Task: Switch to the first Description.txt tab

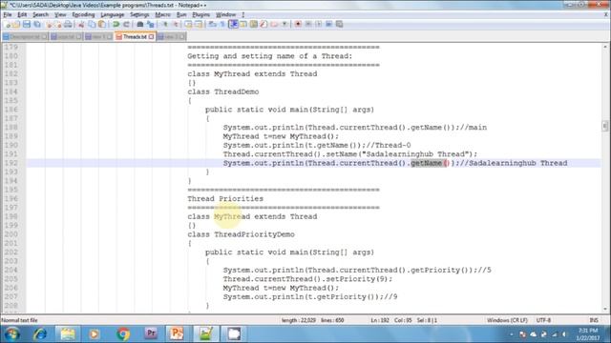Action: tap(25, 36)
